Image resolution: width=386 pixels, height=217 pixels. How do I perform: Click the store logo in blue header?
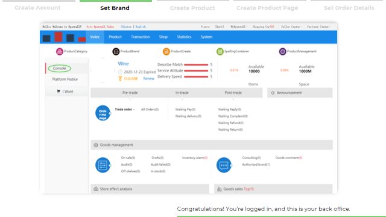[64, 37]
